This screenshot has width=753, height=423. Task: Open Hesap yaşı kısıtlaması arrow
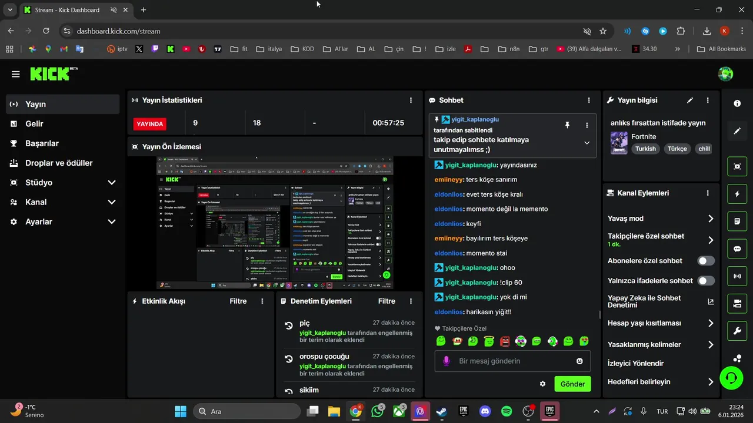[711, 323]
